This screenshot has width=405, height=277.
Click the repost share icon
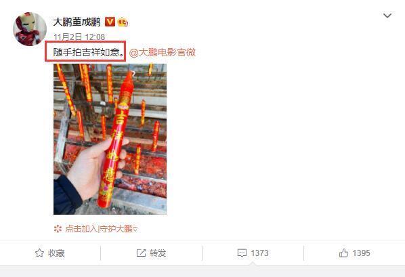141,253
